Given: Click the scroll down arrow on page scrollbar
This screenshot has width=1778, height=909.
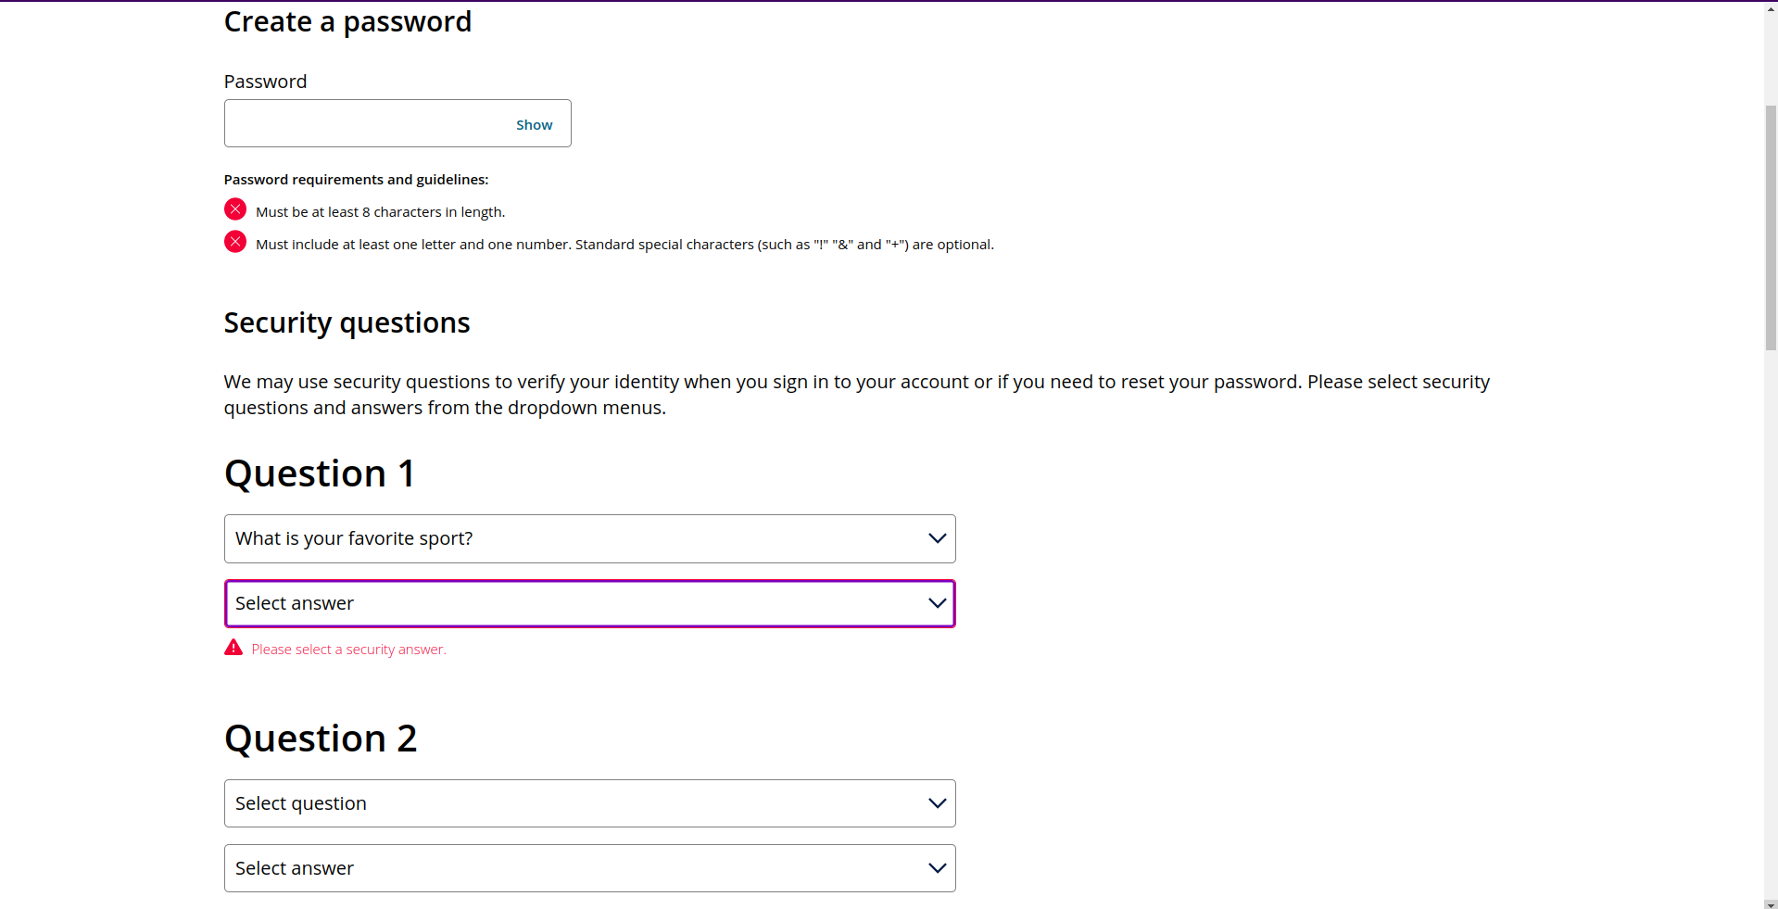Looking at the screenshot, I should (1771, 903).
